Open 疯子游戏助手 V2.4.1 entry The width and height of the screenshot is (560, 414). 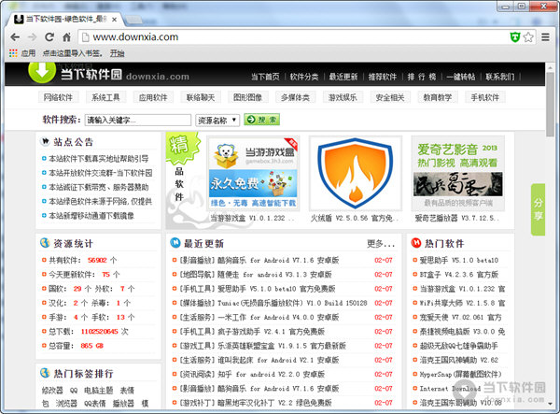tap(252, 332)
